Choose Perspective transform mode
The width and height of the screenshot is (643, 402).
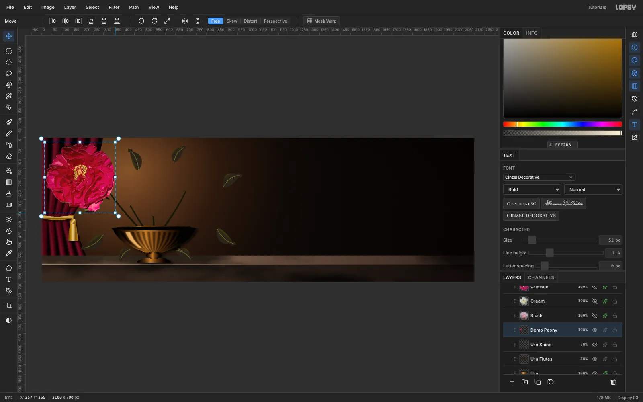tap(275, 21)
